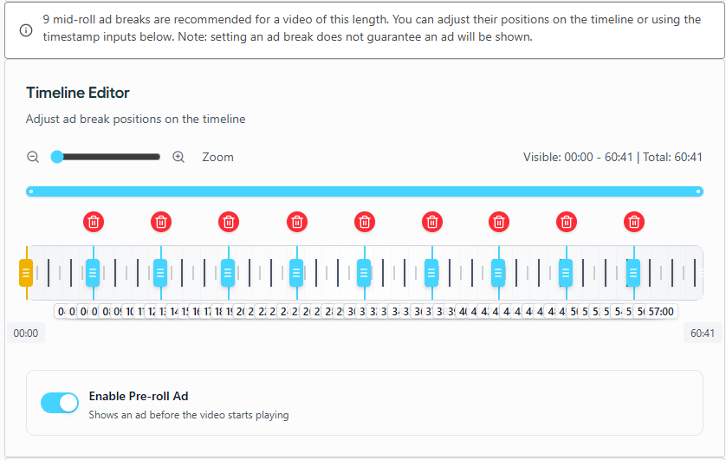
Task: Select the fourth blue ad break handle
Action: (296, 273)
